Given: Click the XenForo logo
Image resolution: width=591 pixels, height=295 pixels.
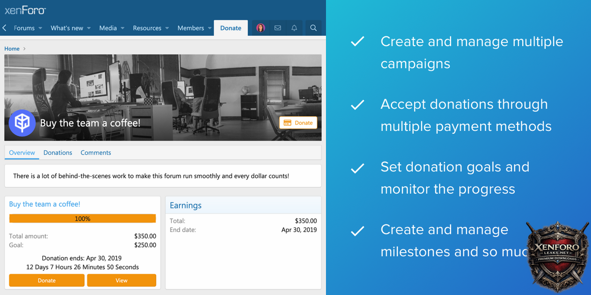Looking at the screenshot, I should [x=25, y=10].
